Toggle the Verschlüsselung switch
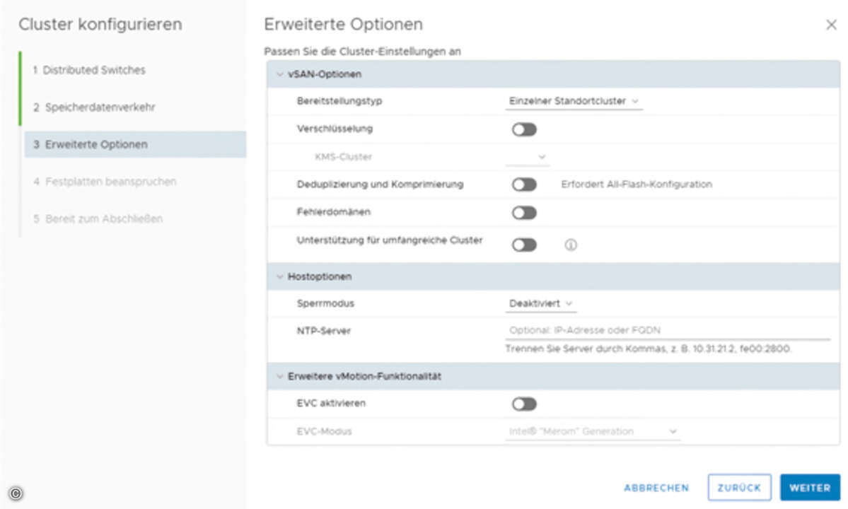The width and height of the screenshot is (848, 509). [x=524, y=129]
